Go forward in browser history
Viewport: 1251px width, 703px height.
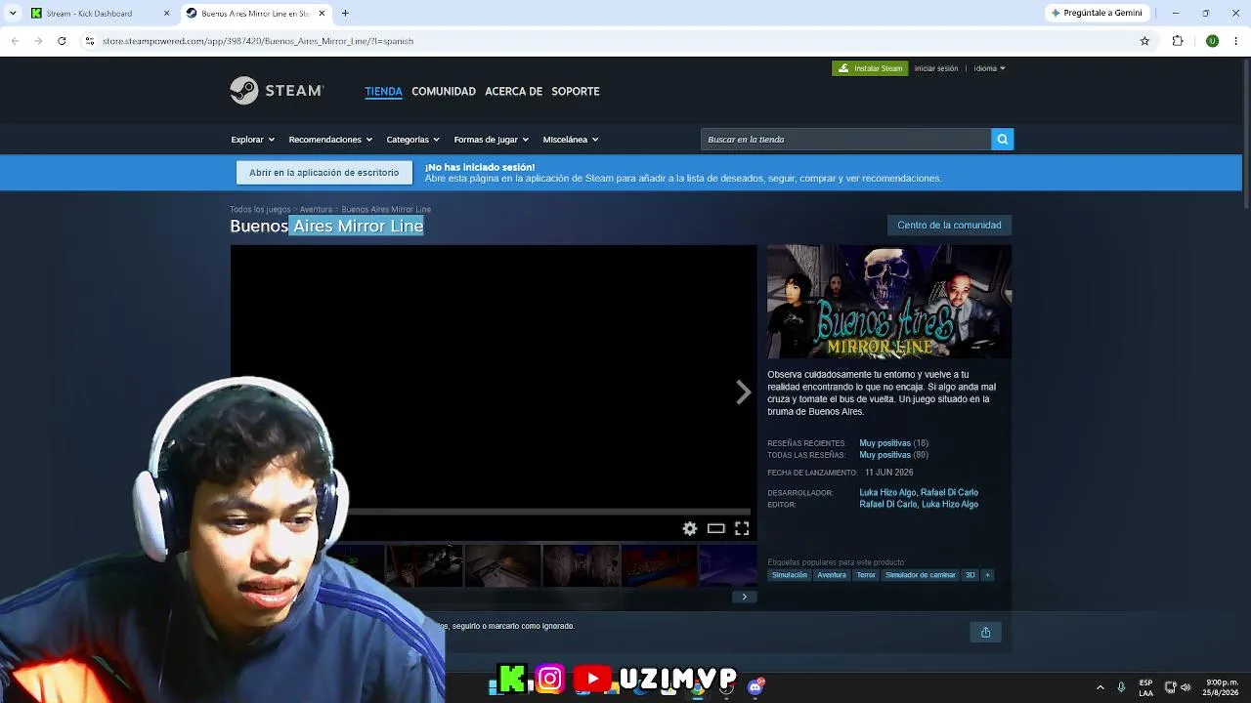pos(38,41)
